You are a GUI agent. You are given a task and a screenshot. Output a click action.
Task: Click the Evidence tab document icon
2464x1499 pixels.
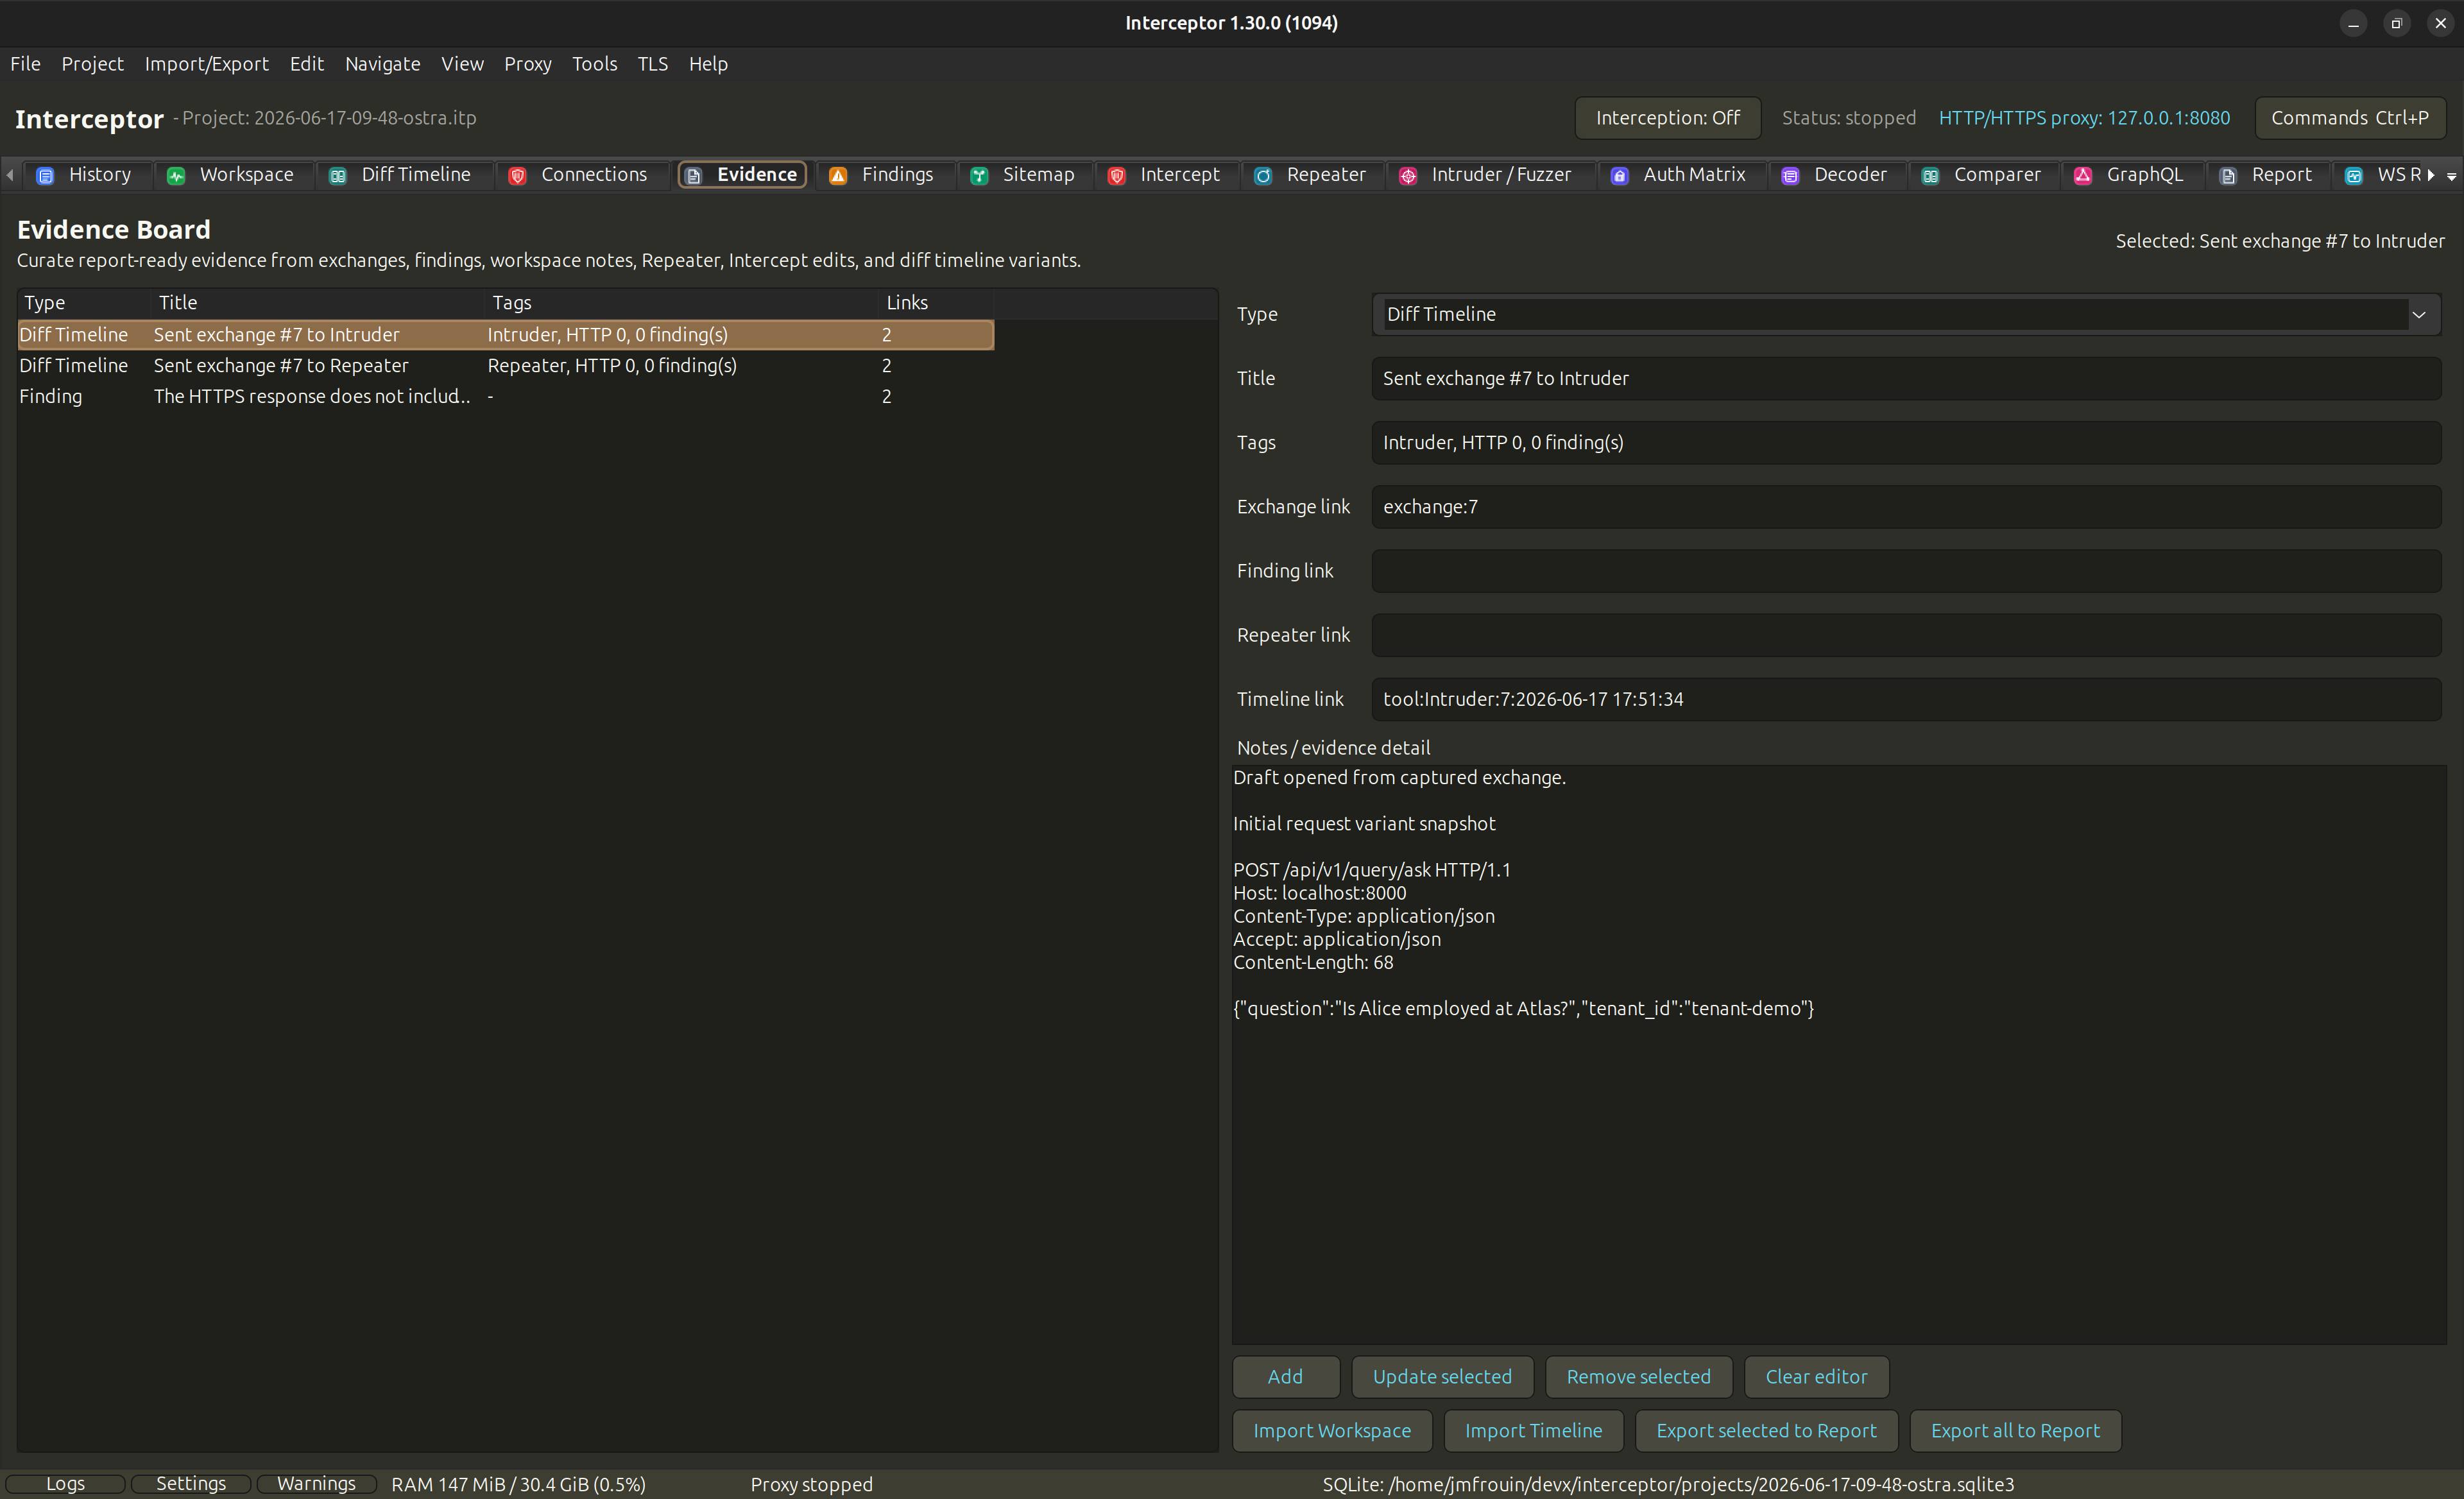(693, 175)
